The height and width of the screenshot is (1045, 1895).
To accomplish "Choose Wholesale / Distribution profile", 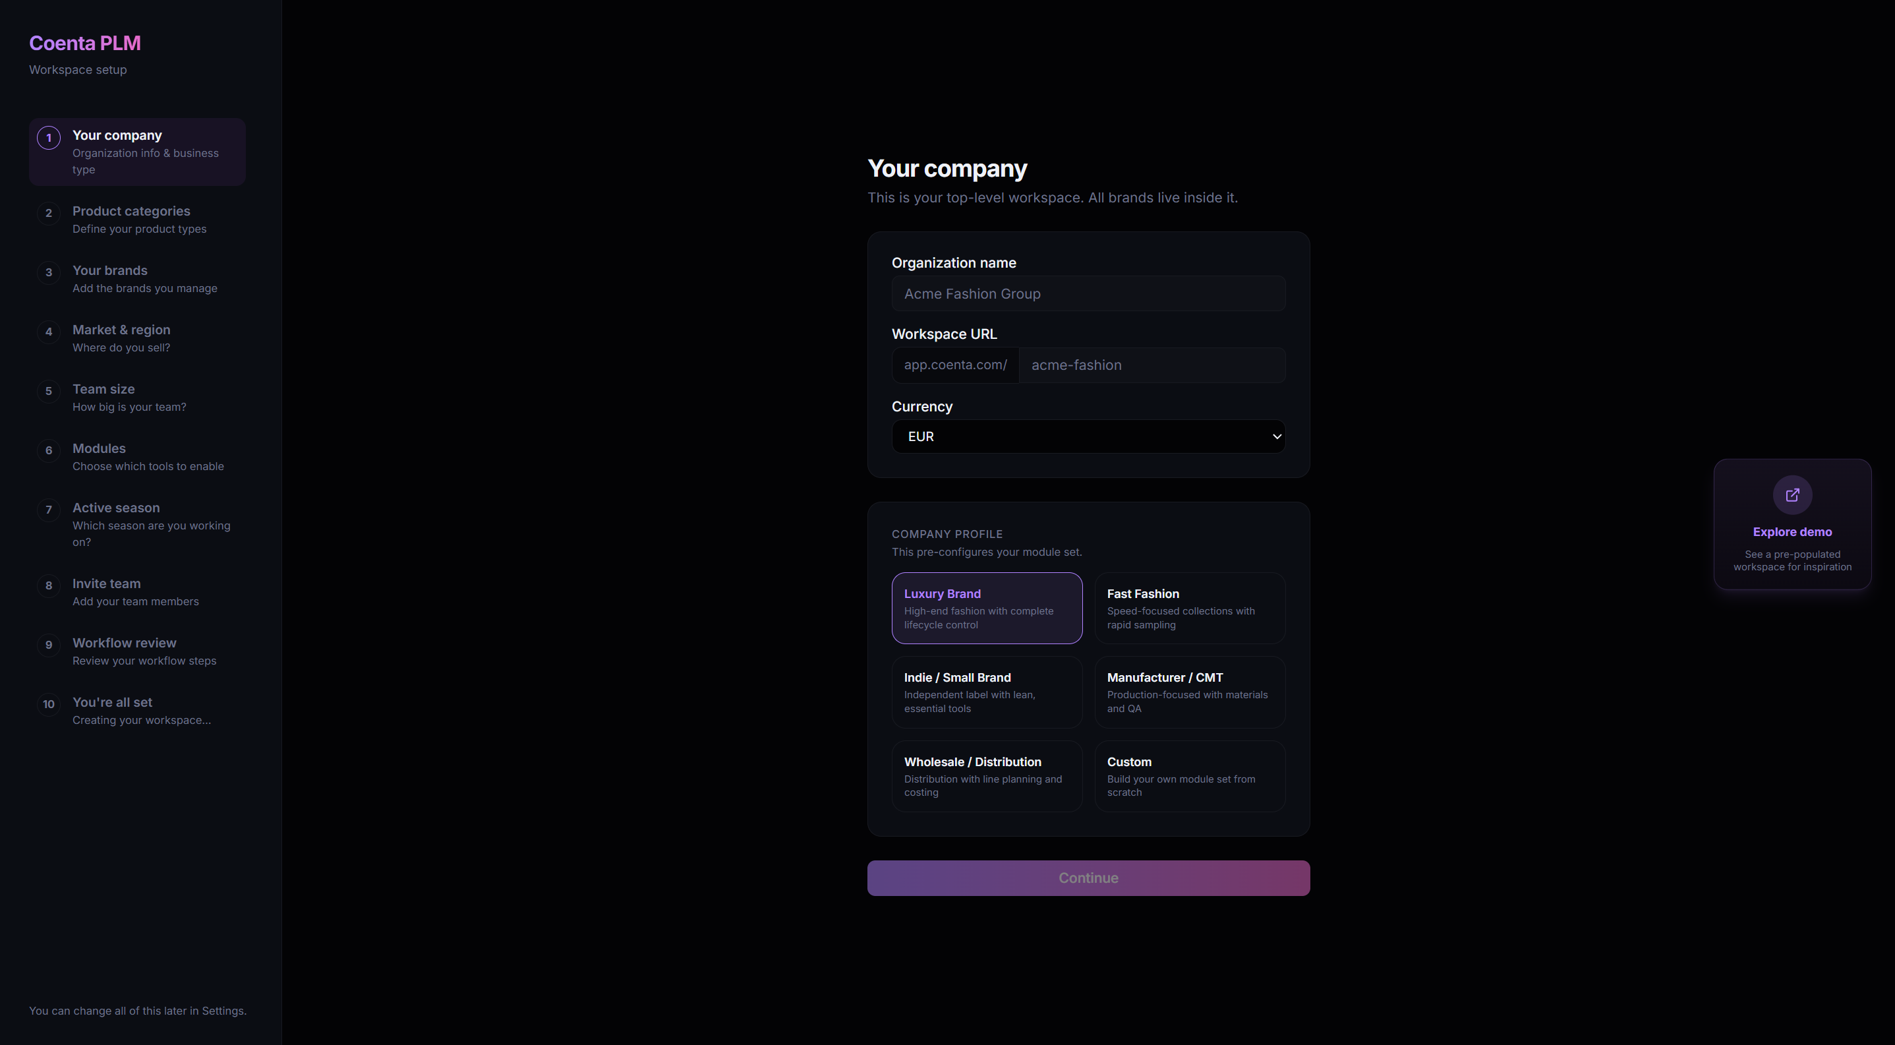I will [987, 775].
